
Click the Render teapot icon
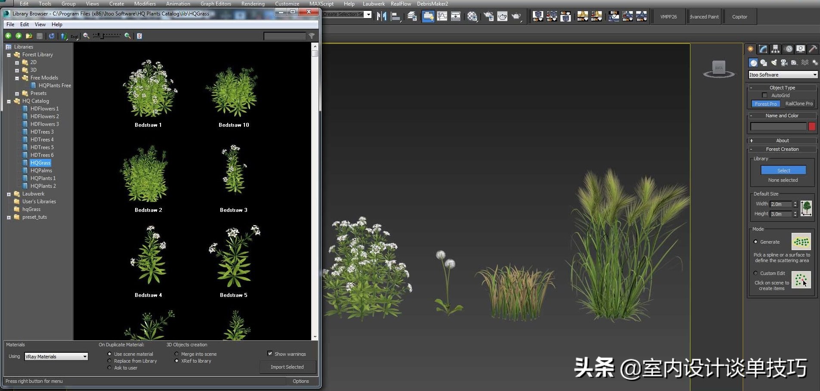coord(516,17)
